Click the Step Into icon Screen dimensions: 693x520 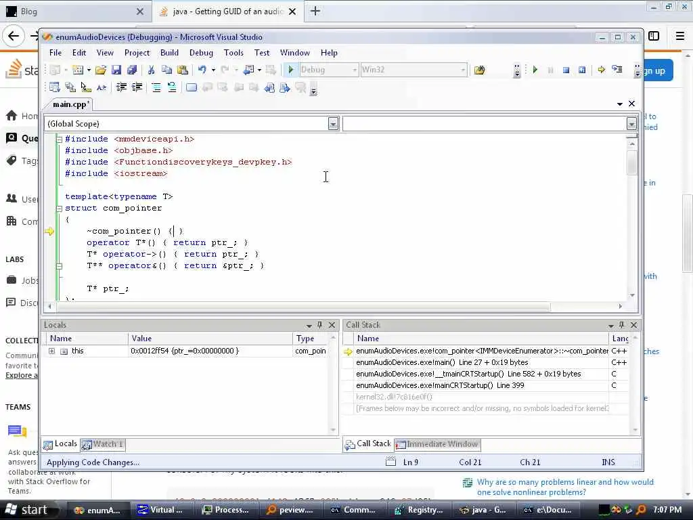617,70
